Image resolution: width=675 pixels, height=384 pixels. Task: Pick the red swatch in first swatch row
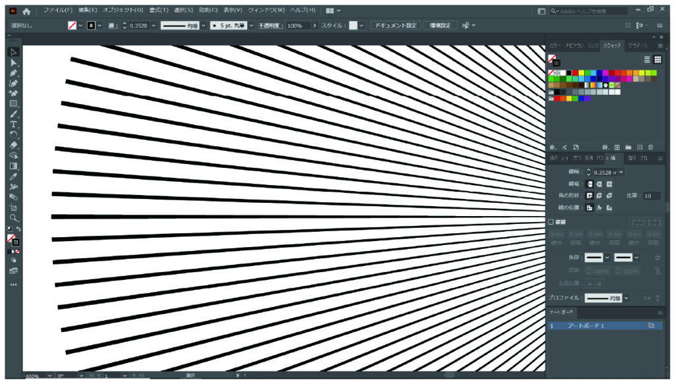pos(575,72)
